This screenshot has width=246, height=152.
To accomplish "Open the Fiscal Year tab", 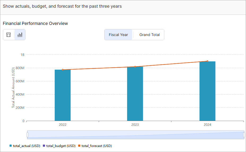I will tap(118, 35).
